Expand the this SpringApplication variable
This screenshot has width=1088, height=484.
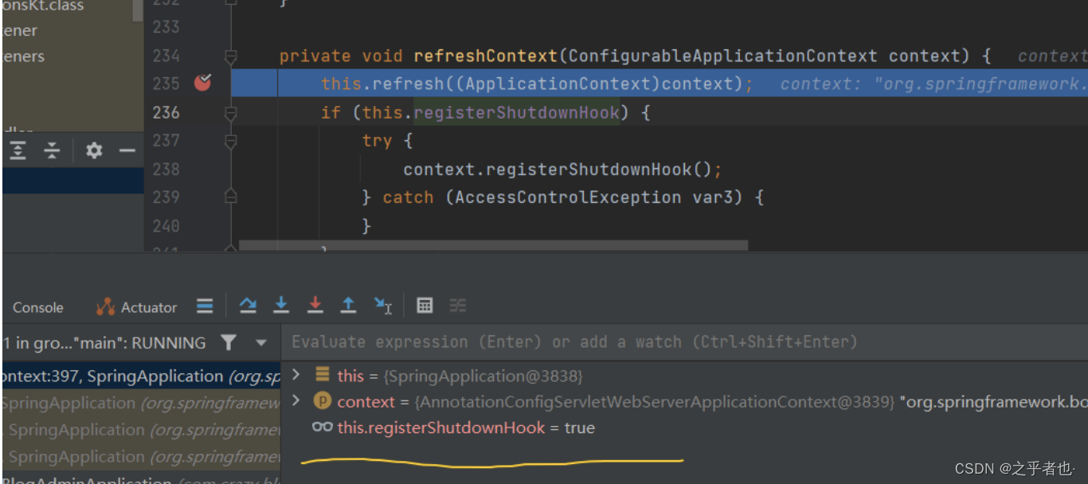click(x=295, y=375)
